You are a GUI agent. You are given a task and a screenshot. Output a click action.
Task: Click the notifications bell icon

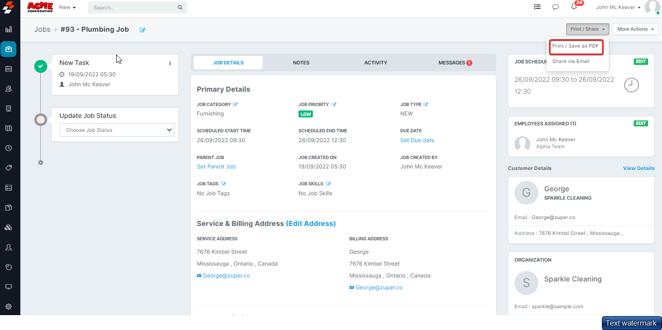574,7
